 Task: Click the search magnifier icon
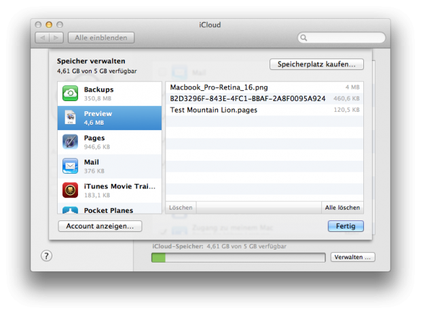point(304,37)
